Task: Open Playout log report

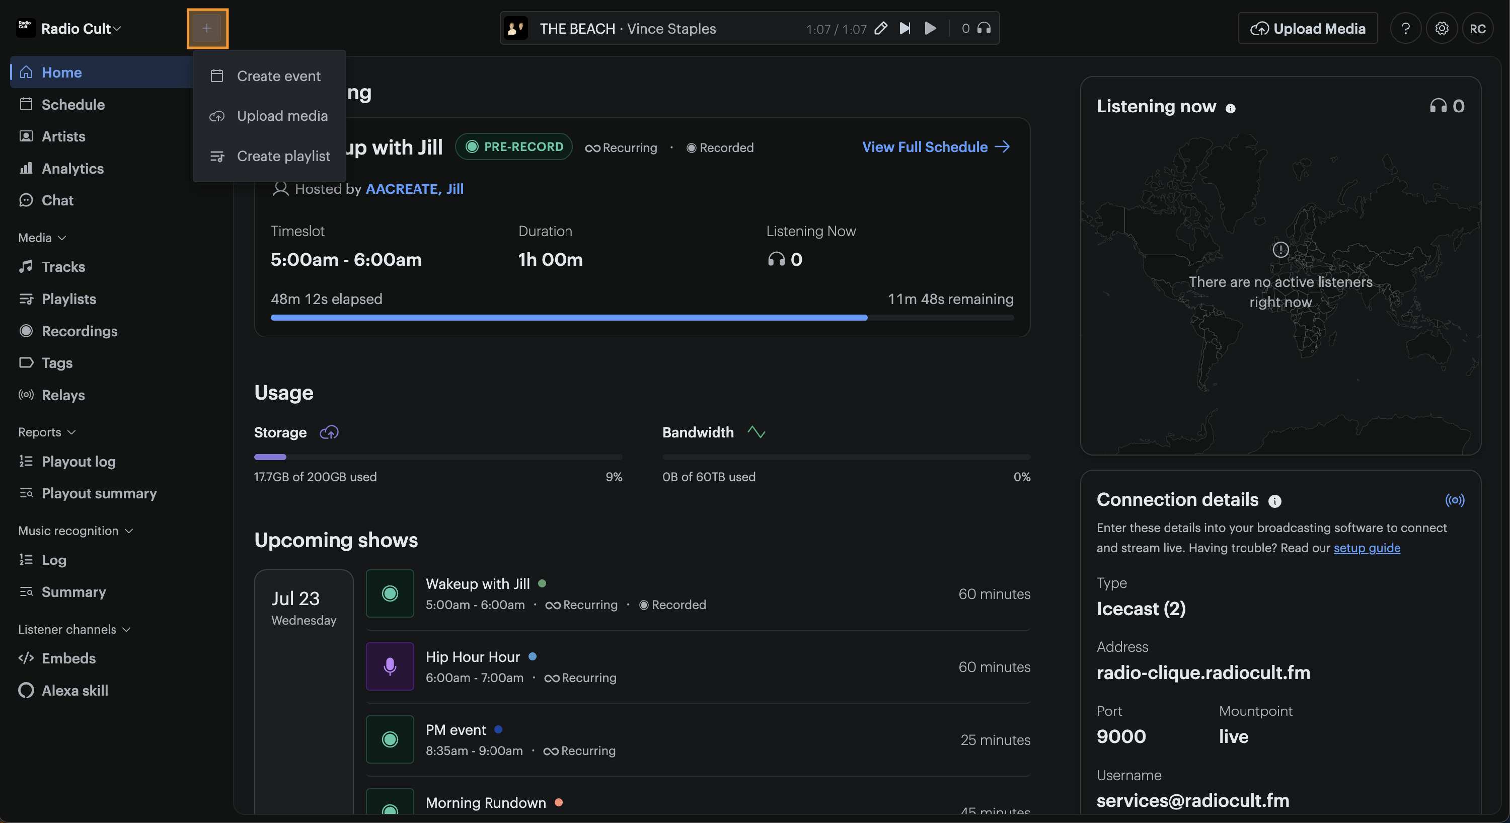Action: pos(79,461)
